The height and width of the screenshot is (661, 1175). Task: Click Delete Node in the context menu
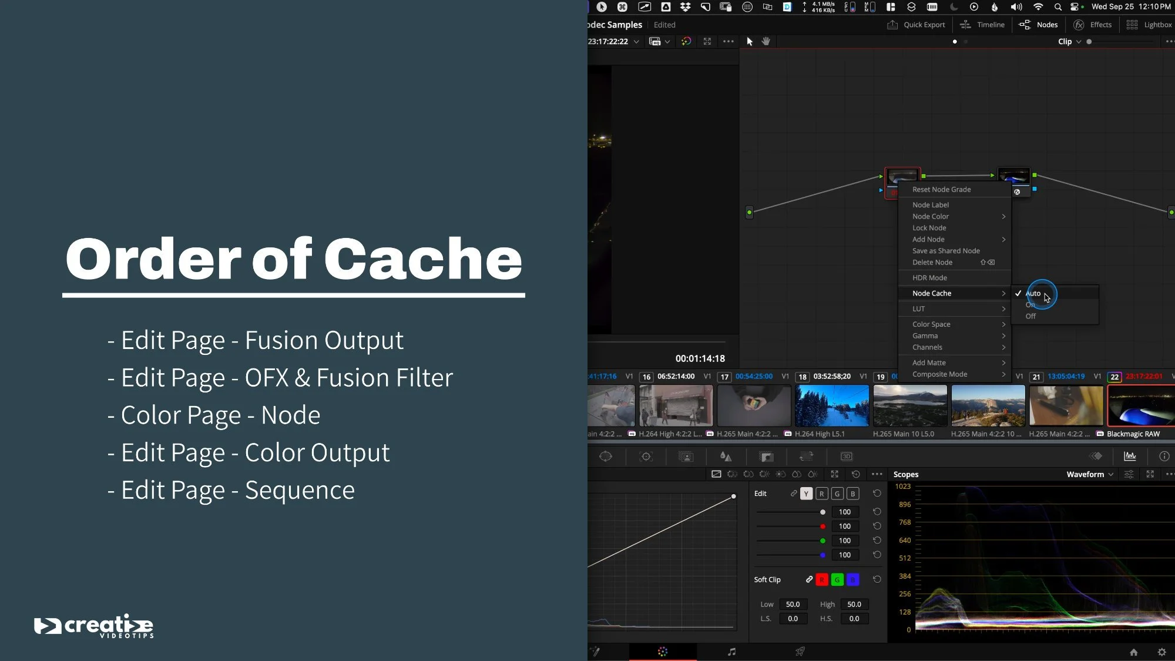[x=932, y=262]
